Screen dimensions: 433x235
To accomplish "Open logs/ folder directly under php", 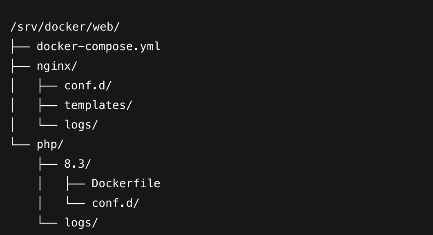I will pyautogui.click(x=81, y=223).
